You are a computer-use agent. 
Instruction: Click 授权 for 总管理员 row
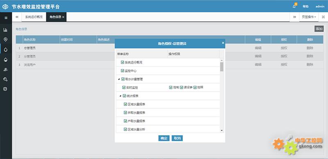coord(284,48)
